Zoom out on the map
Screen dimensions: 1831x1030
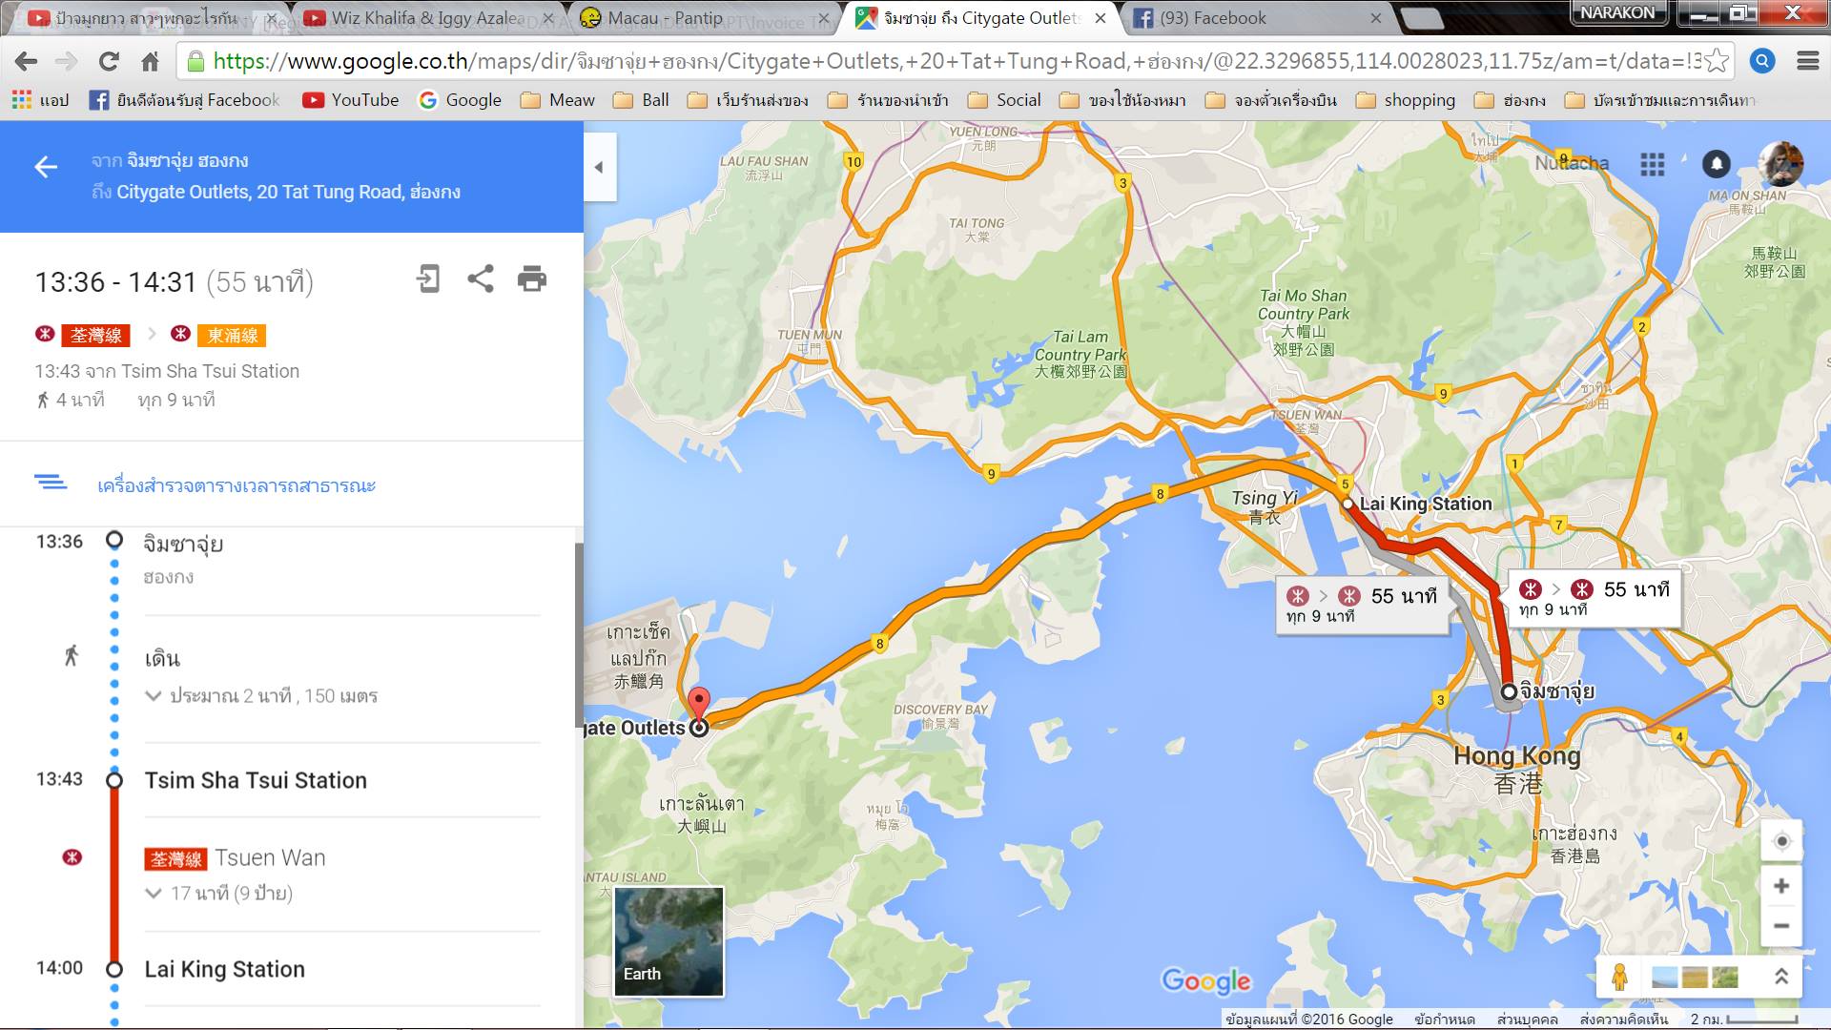1780,926
